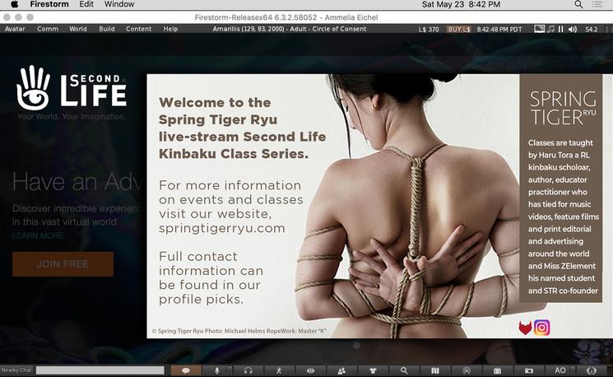The height and width of the screenshot is (377, 613).
Task: Click the 54.2 FPS readout
Action: coord(591,30)
